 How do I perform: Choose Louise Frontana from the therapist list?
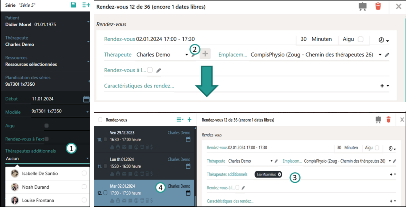coord(38,200)
